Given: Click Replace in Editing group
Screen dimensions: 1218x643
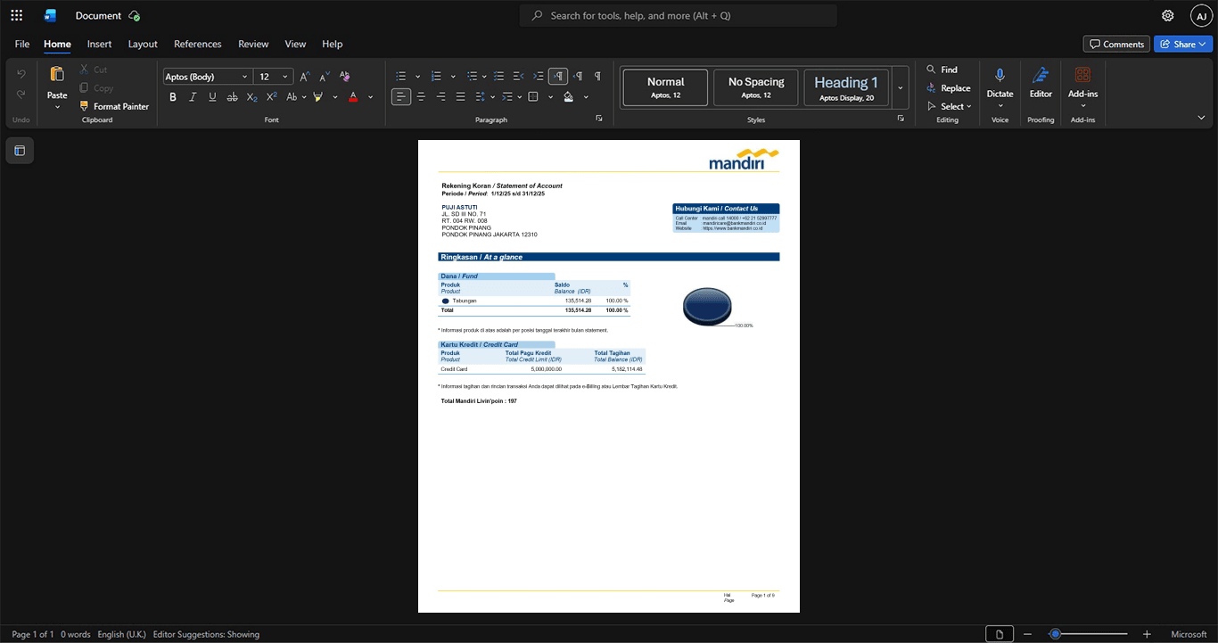Looking at the screenshot, I should (x=949, y=88).
